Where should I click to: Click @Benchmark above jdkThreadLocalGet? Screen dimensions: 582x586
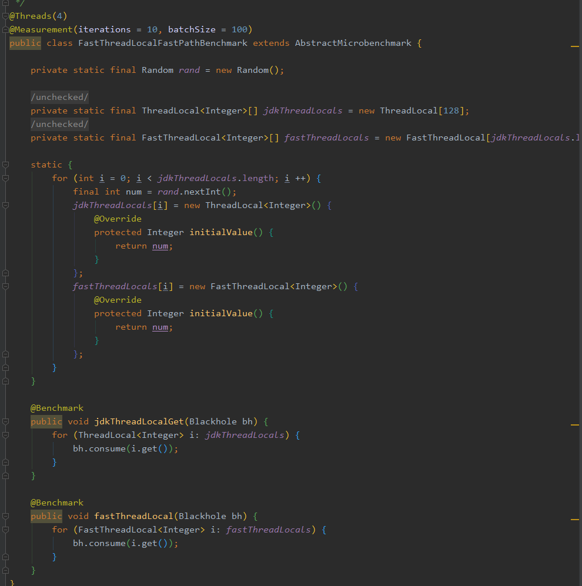[x=57, y=408]
